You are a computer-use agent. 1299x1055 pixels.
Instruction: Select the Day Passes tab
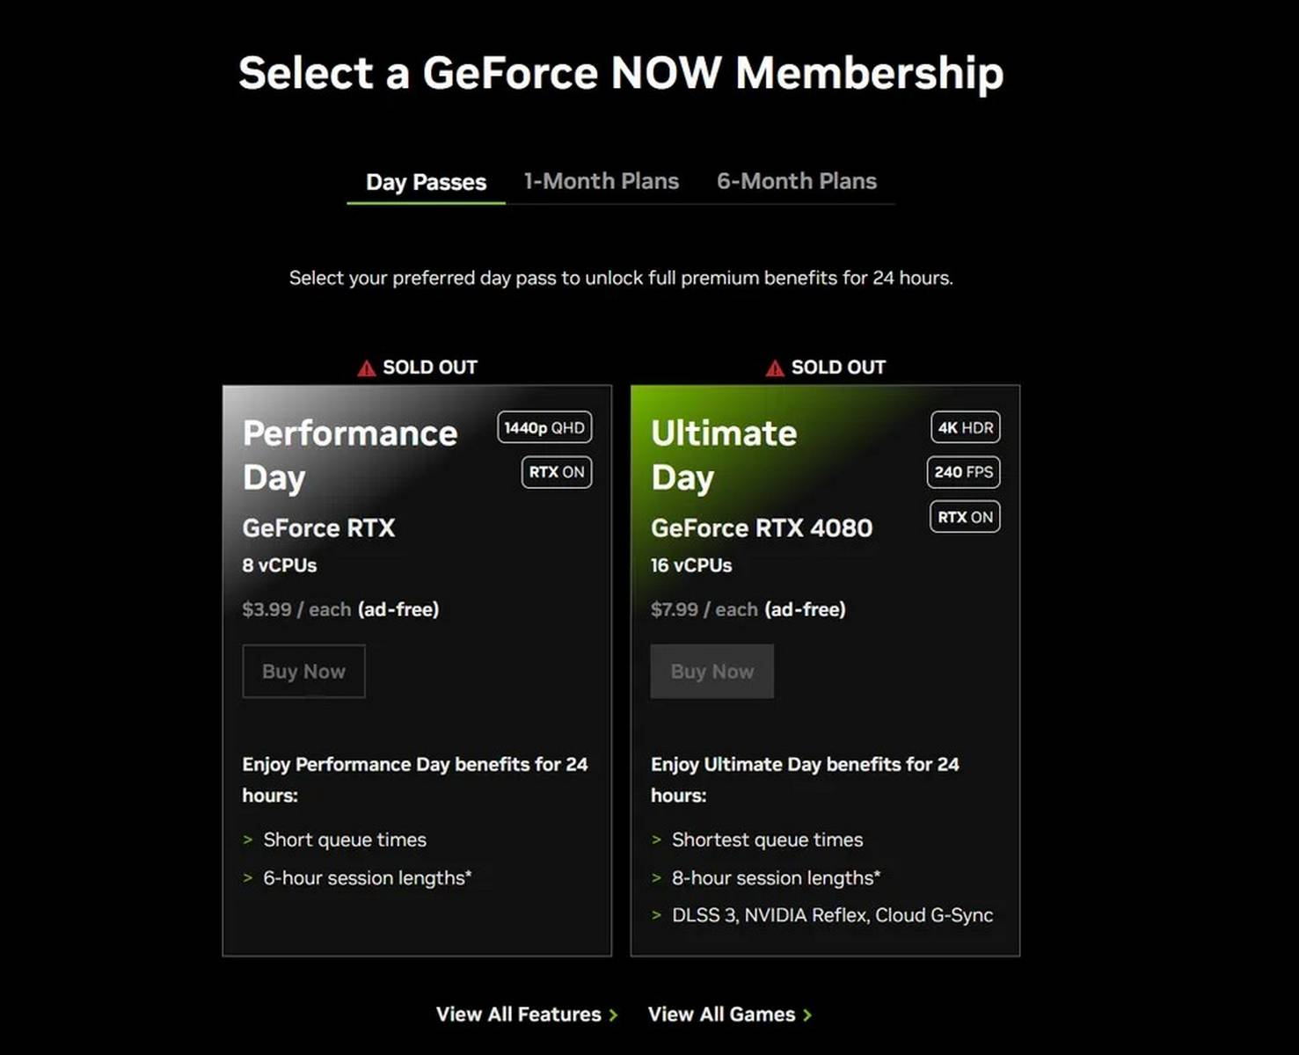point(426,182)
